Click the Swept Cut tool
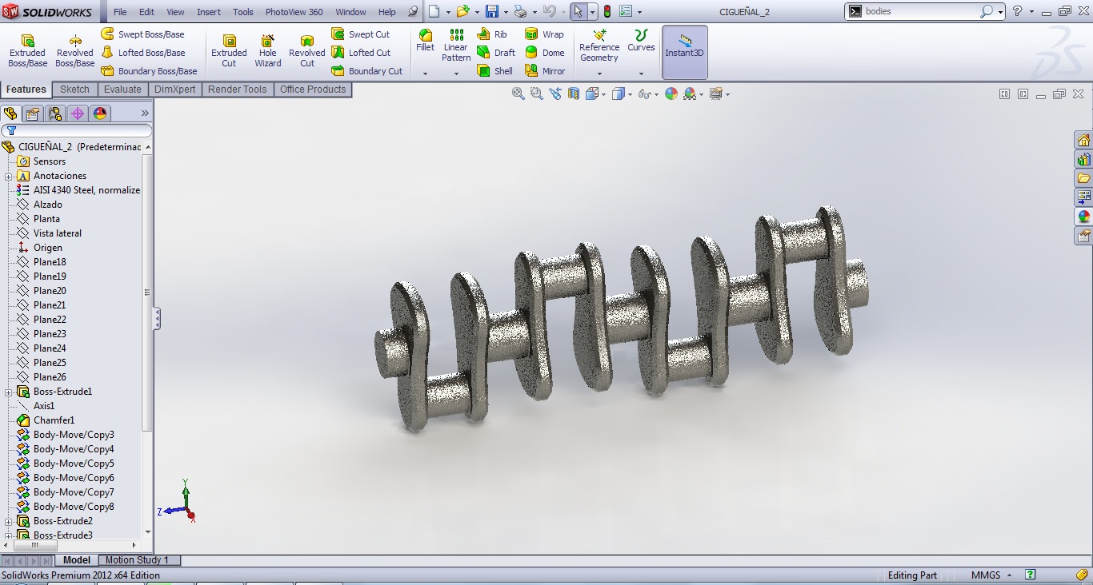 point(361,34)
